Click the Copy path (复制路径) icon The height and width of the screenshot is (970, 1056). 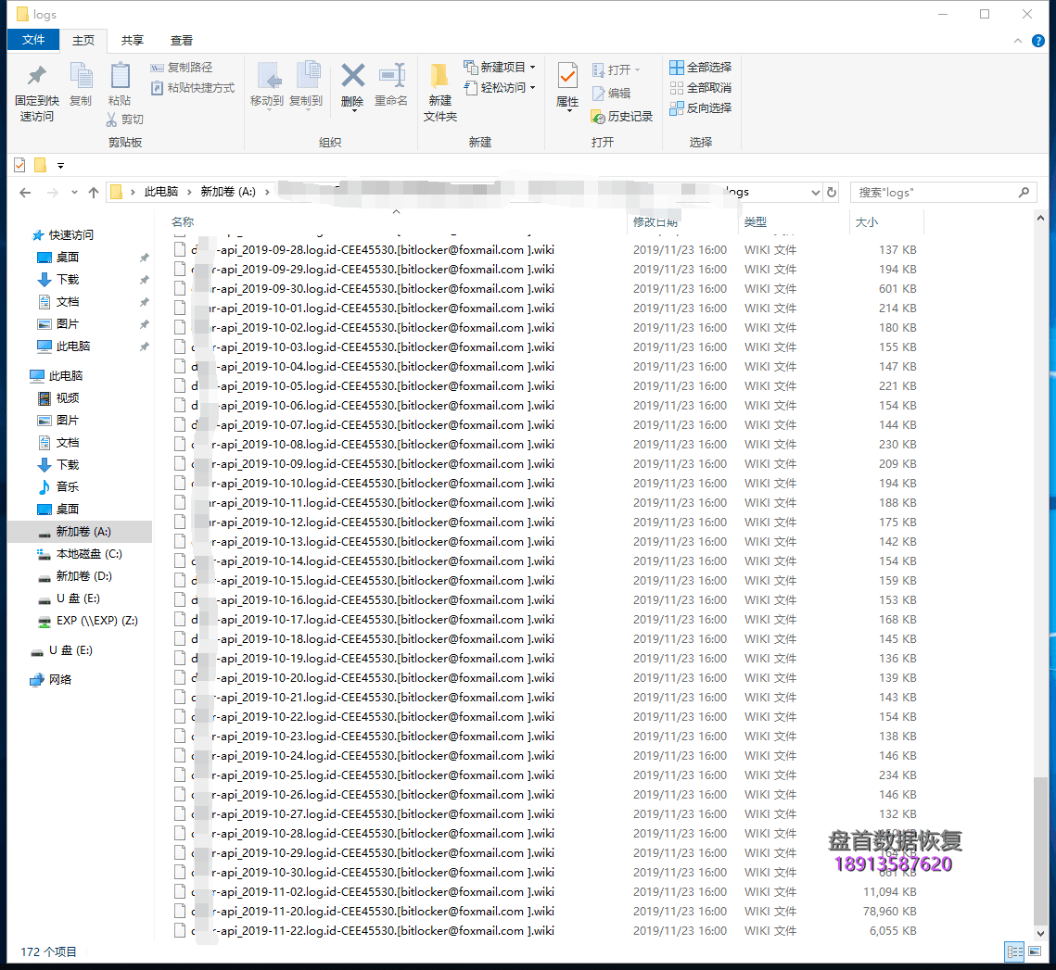157,68
